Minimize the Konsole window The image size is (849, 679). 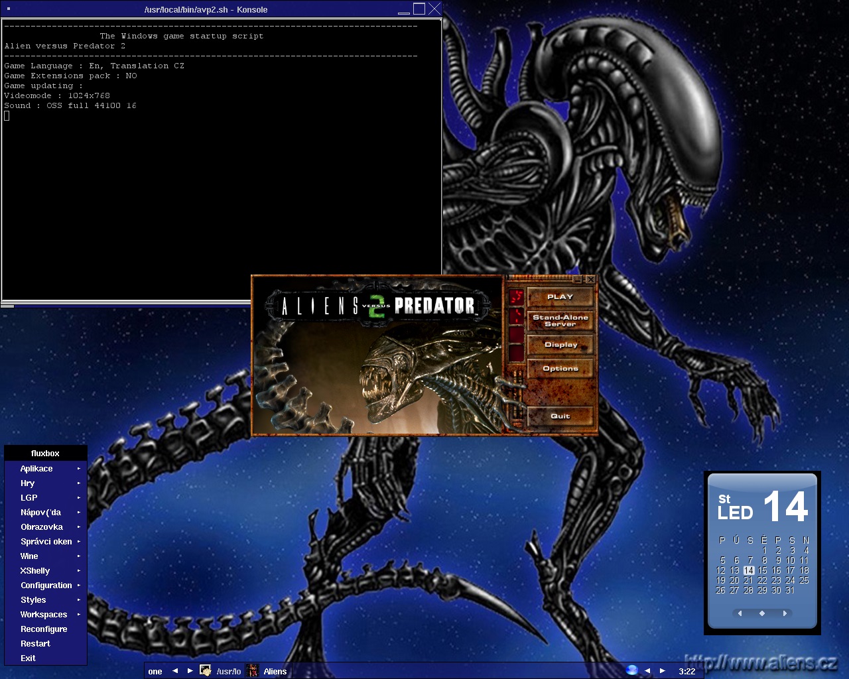(404, 9)
